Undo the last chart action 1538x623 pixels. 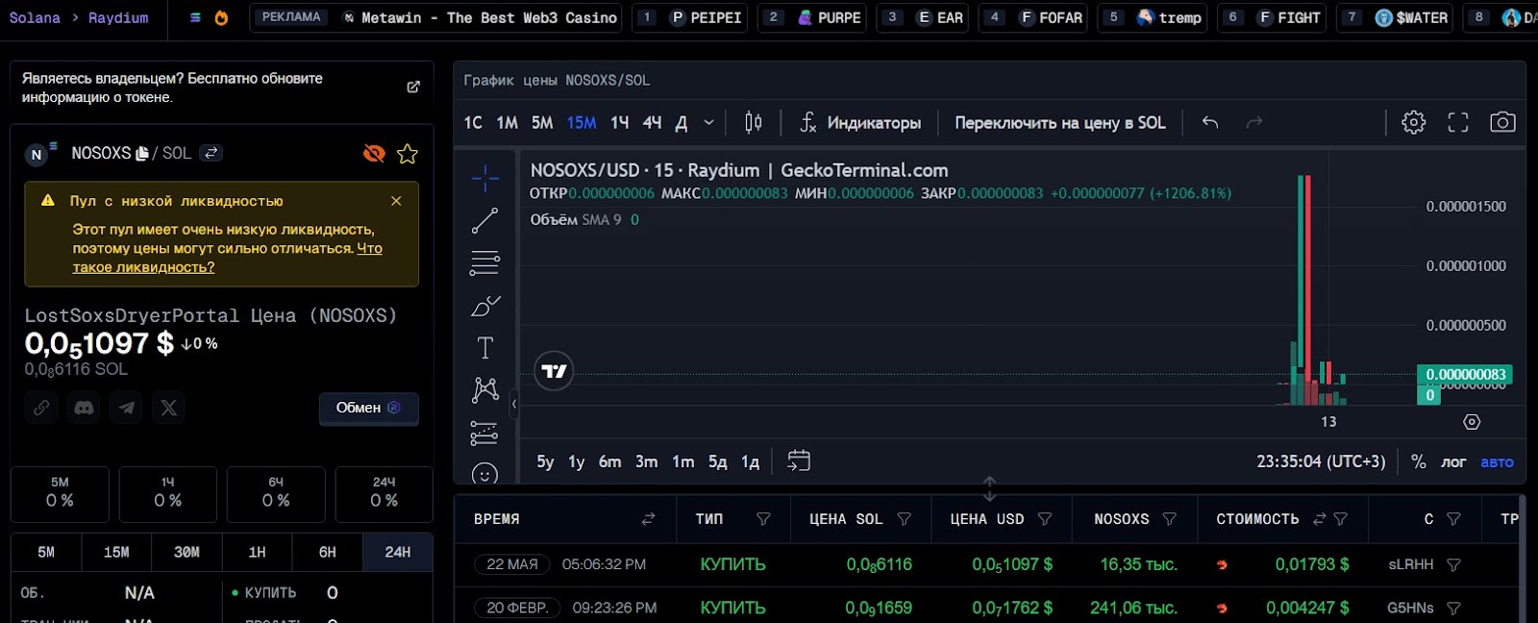[1210, 122]
